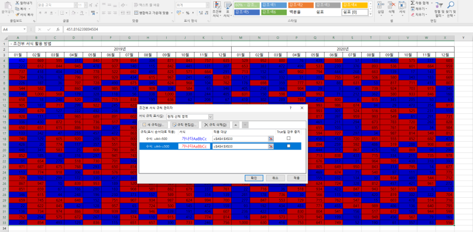Image resolution: width=473 pixels, height=232 pixels.
Task: Click the 적용 (Apply) button
Action: pos(297,178)
